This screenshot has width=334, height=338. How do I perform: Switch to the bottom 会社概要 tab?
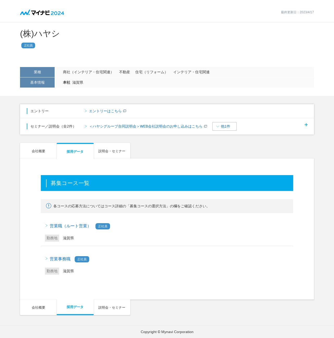click(38, 307)
